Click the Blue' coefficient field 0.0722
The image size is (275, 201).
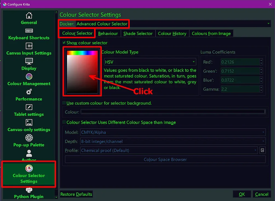[x=240, y=80]
